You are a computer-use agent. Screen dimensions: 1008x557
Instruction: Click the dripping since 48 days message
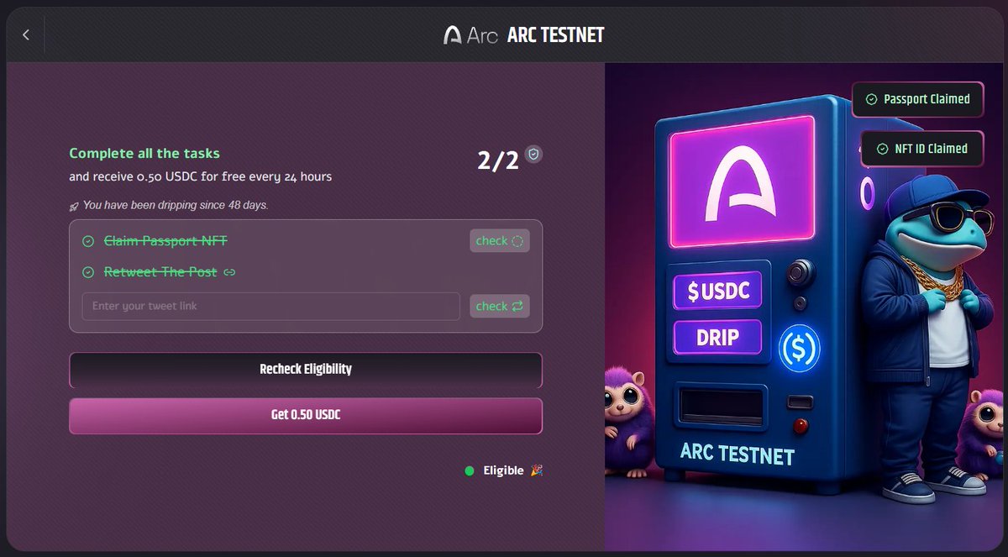click(x=176, y=205)
